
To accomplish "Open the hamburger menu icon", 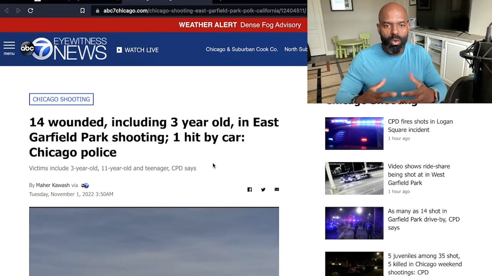I will [9, 48].
